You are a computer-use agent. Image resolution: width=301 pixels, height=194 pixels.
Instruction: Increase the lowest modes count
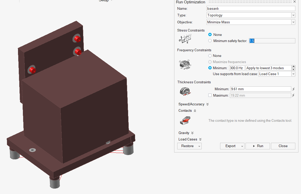tap(293, 67)
